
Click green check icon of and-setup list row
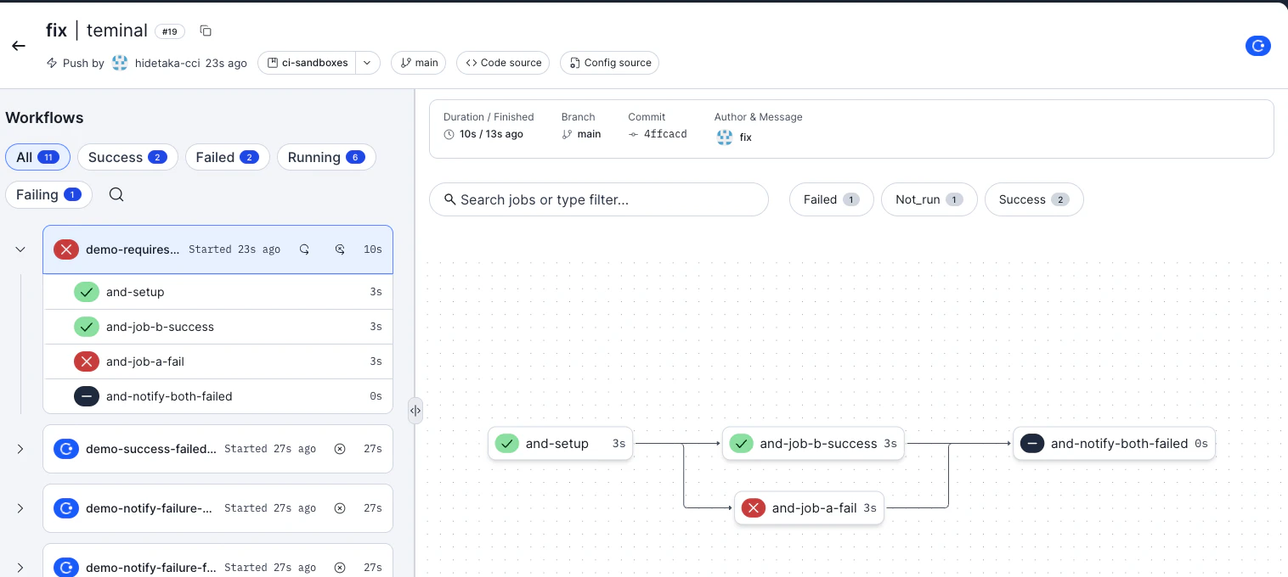[x=87, y=292]
